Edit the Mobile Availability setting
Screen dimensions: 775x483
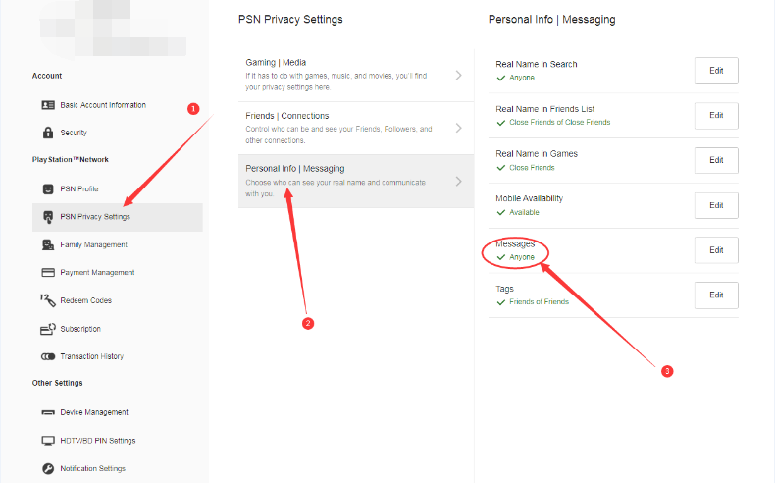click(716, 205)
